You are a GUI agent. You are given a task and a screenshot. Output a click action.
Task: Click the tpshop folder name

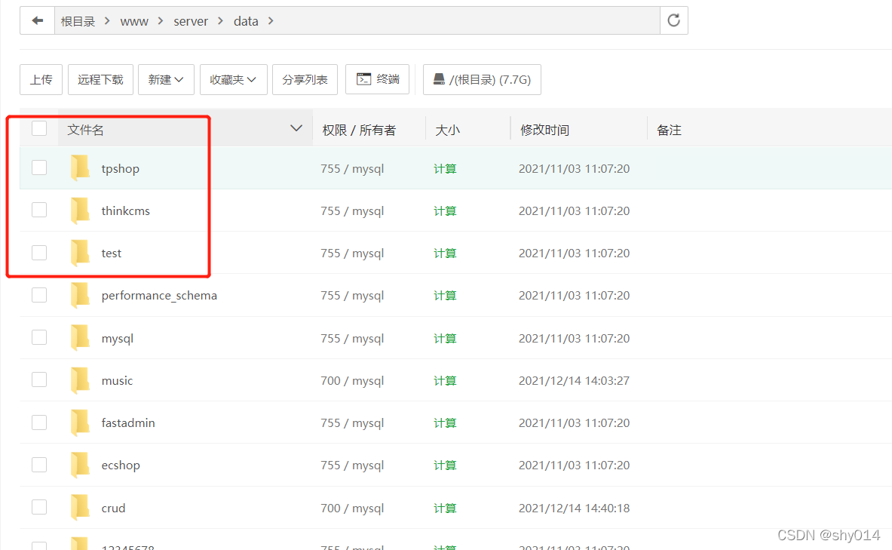point(121,169)
